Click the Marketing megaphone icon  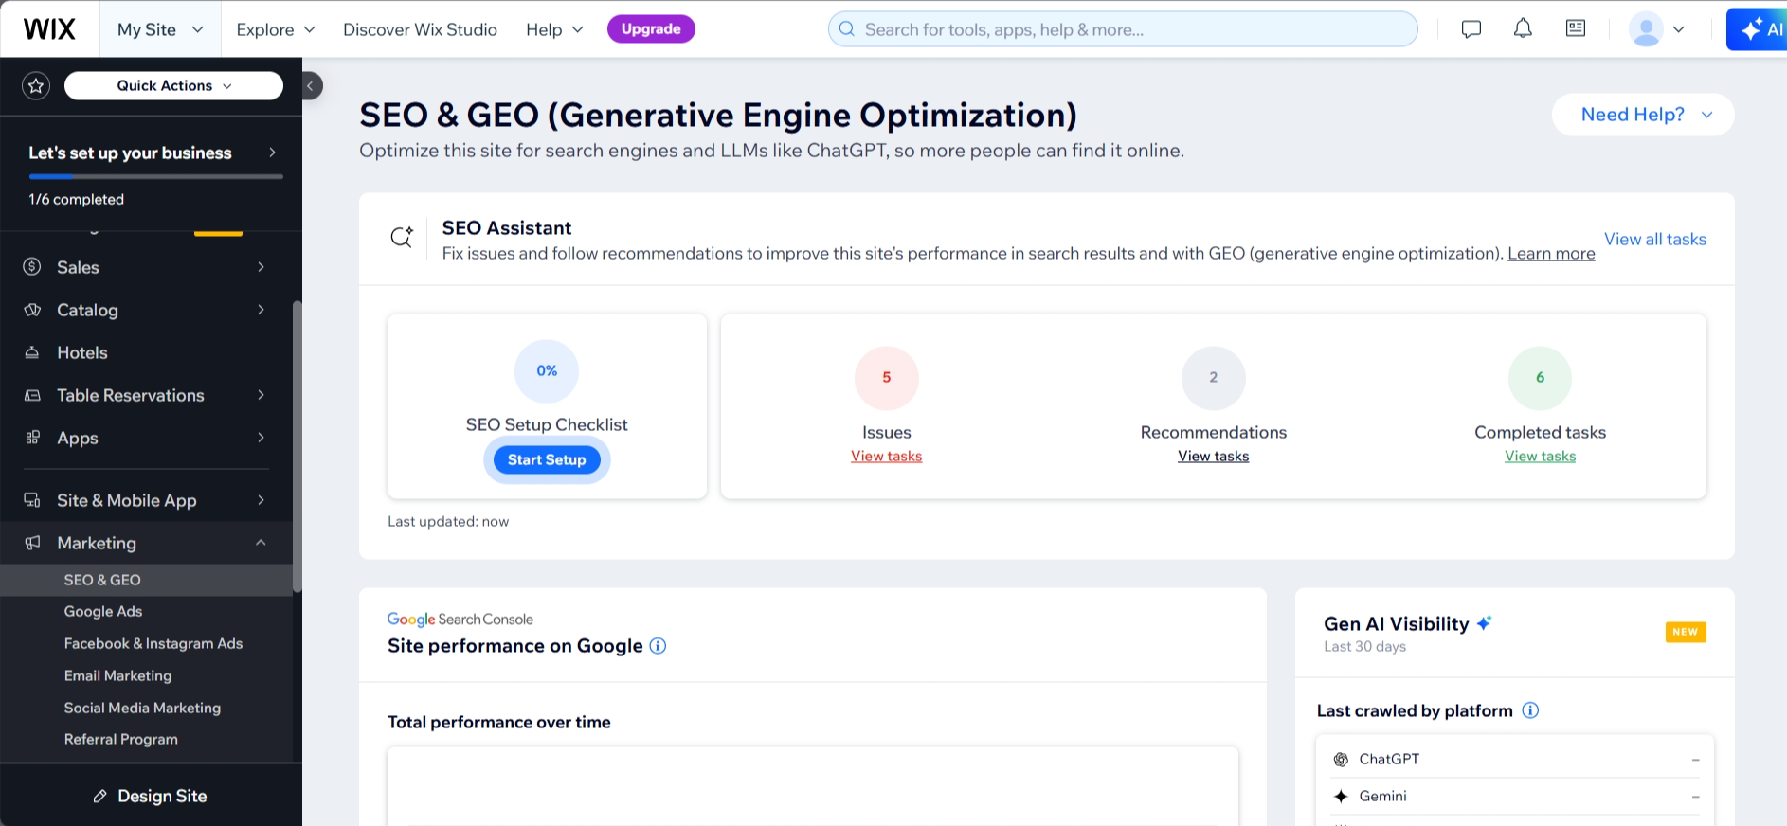point(32,543)
